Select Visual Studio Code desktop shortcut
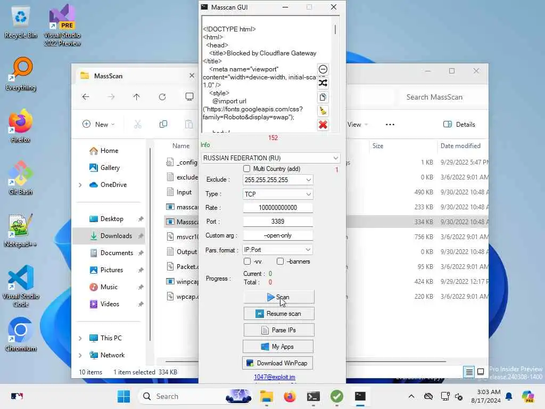 click(x=21, y=286)
